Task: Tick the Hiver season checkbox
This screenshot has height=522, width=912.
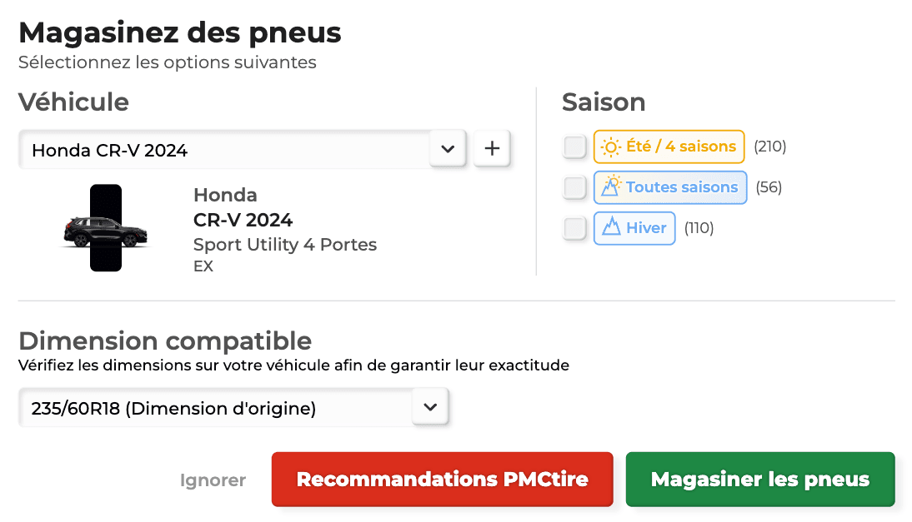Action: tap(574, 227)
